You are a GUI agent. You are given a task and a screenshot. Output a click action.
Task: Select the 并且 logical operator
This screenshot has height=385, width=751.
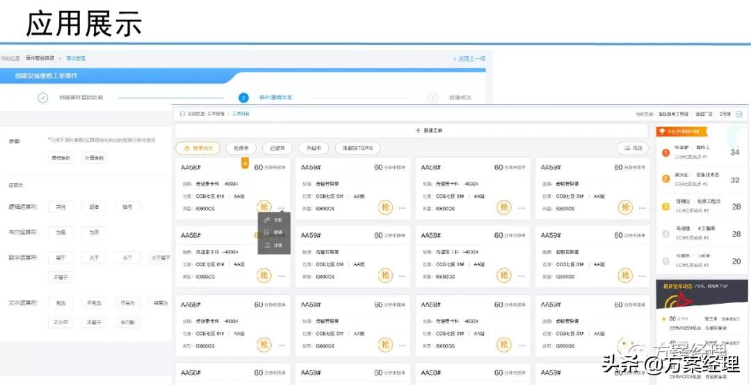(60, 207)
